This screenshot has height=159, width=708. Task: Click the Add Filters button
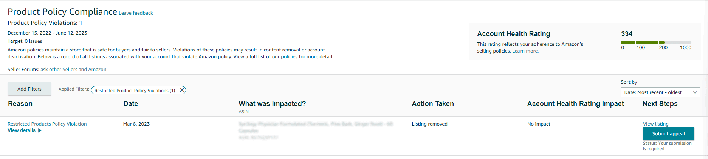[x=29, y=89]
